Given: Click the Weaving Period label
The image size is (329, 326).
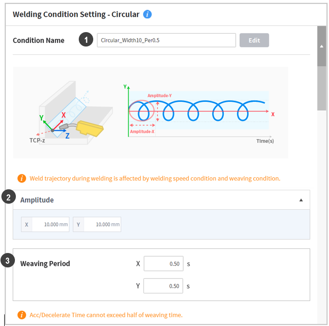Looking at the screenshot, I should click(45, 264).
